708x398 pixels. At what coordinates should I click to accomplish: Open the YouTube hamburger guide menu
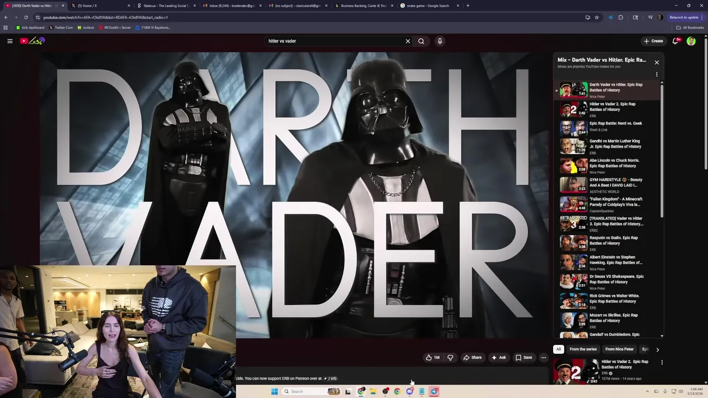pos(10,41)
